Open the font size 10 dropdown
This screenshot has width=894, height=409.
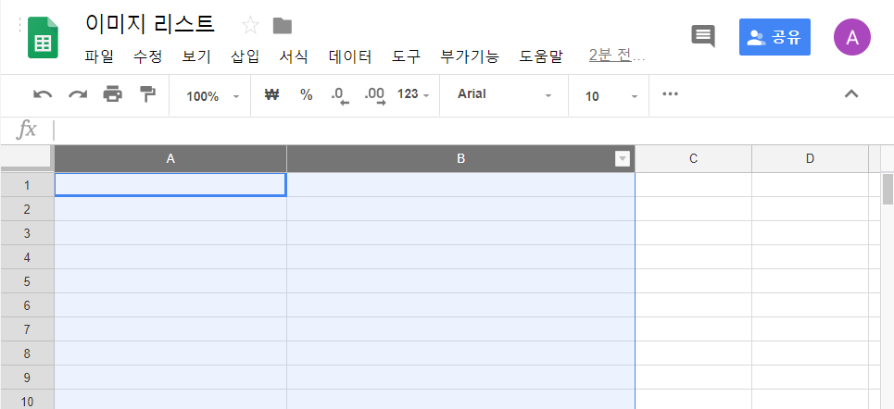(611, 95)
